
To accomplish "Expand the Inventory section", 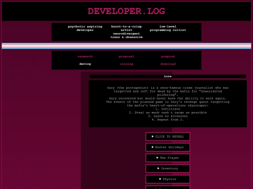I will 168,168.
